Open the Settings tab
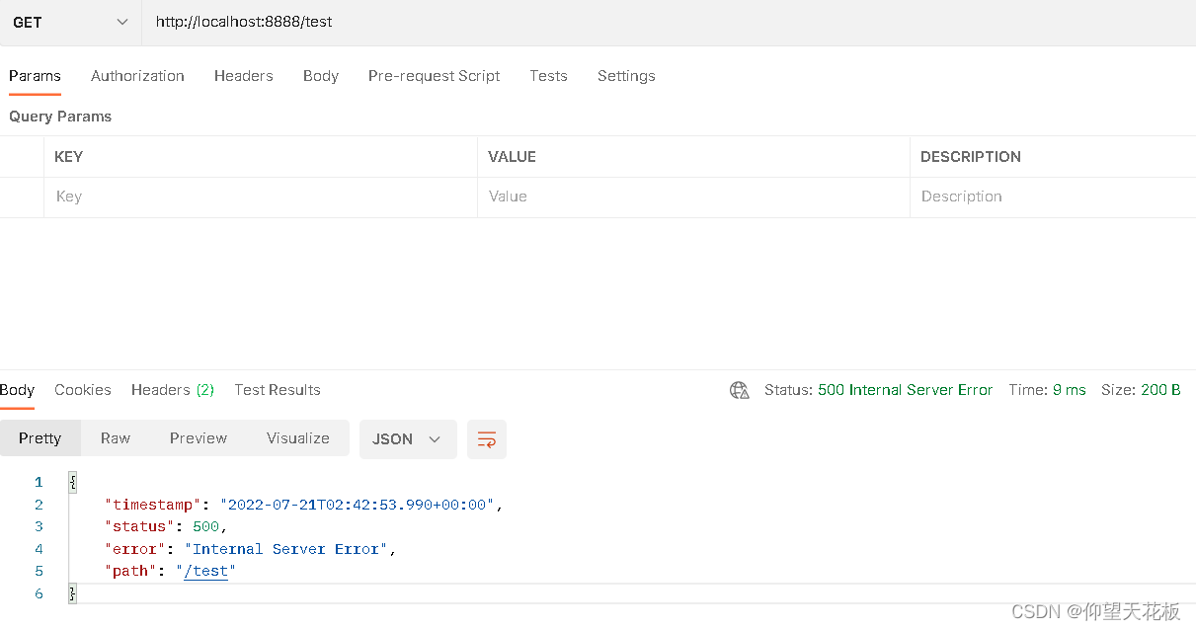The width and height of the screenshot is (1196, 630). (x=626, y=76)
